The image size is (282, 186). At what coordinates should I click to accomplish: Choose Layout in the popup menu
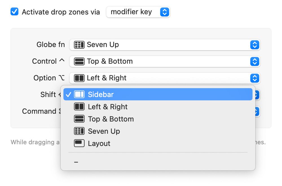click(x=158, y=143)
